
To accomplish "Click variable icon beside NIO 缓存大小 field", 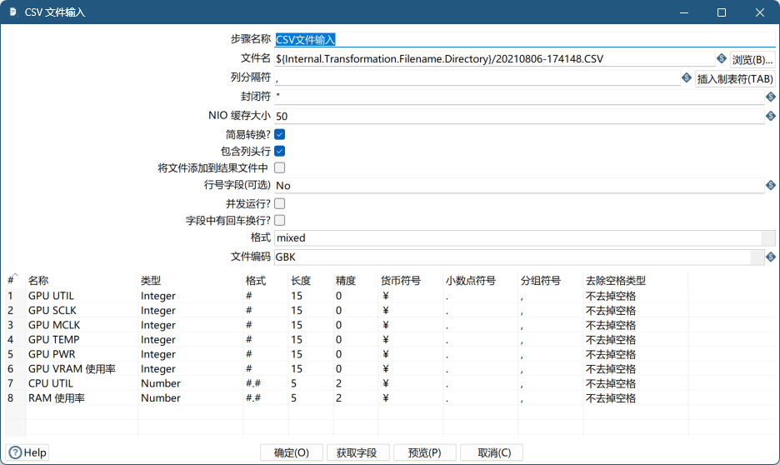I will (x=770, y=117).
